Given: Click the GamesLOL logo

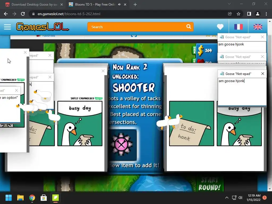Looking at the screenshot, I should (43, 27).
